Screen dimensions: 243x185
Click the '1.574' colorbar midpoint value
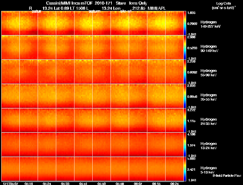tap(191, 145)
